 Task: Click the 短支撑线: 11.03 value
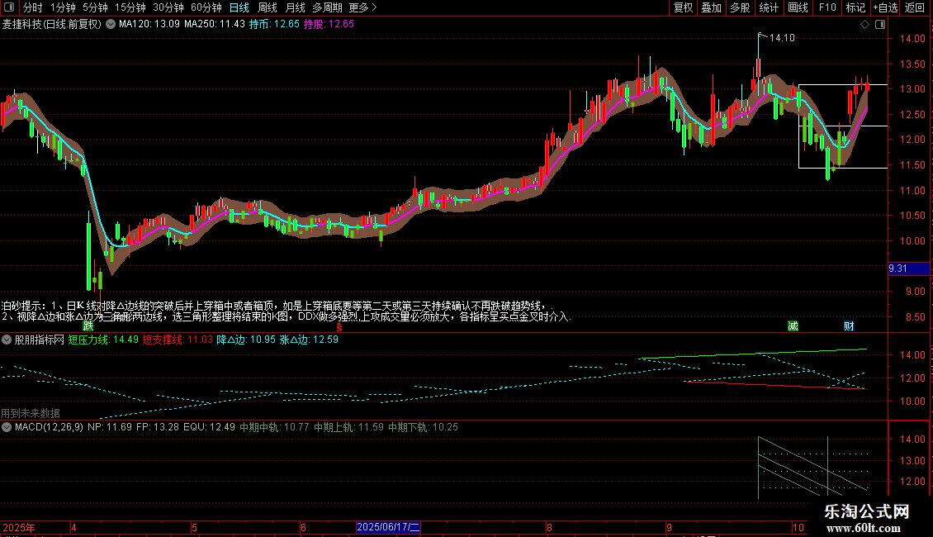click(x=178, y=340)
